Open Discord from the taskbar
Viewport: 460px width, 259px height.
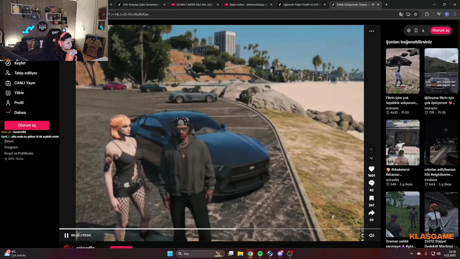[x=280, y=254]
